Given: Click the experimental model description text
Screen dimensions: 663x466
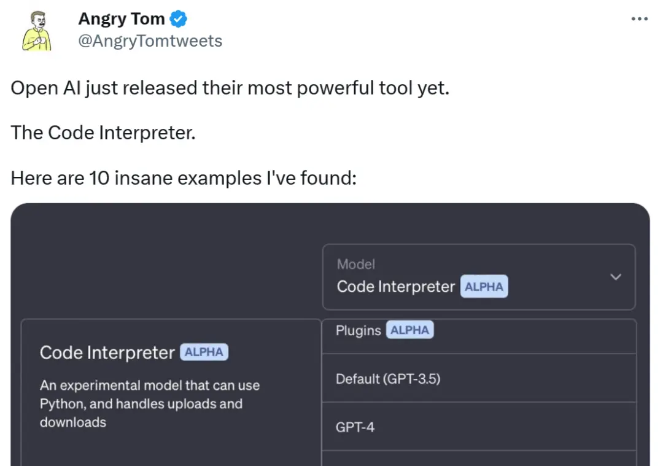Looking at the screenshot, I should coord(149,403).
